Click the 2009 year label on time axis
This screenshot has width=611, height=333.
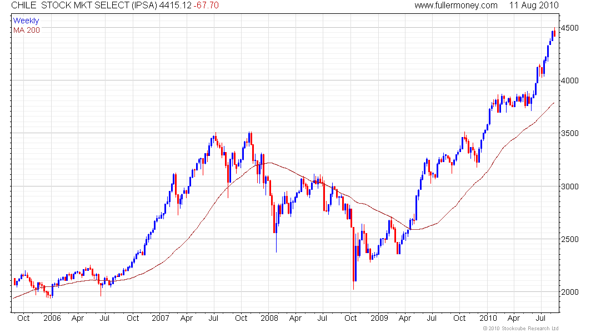pos(379,318)
